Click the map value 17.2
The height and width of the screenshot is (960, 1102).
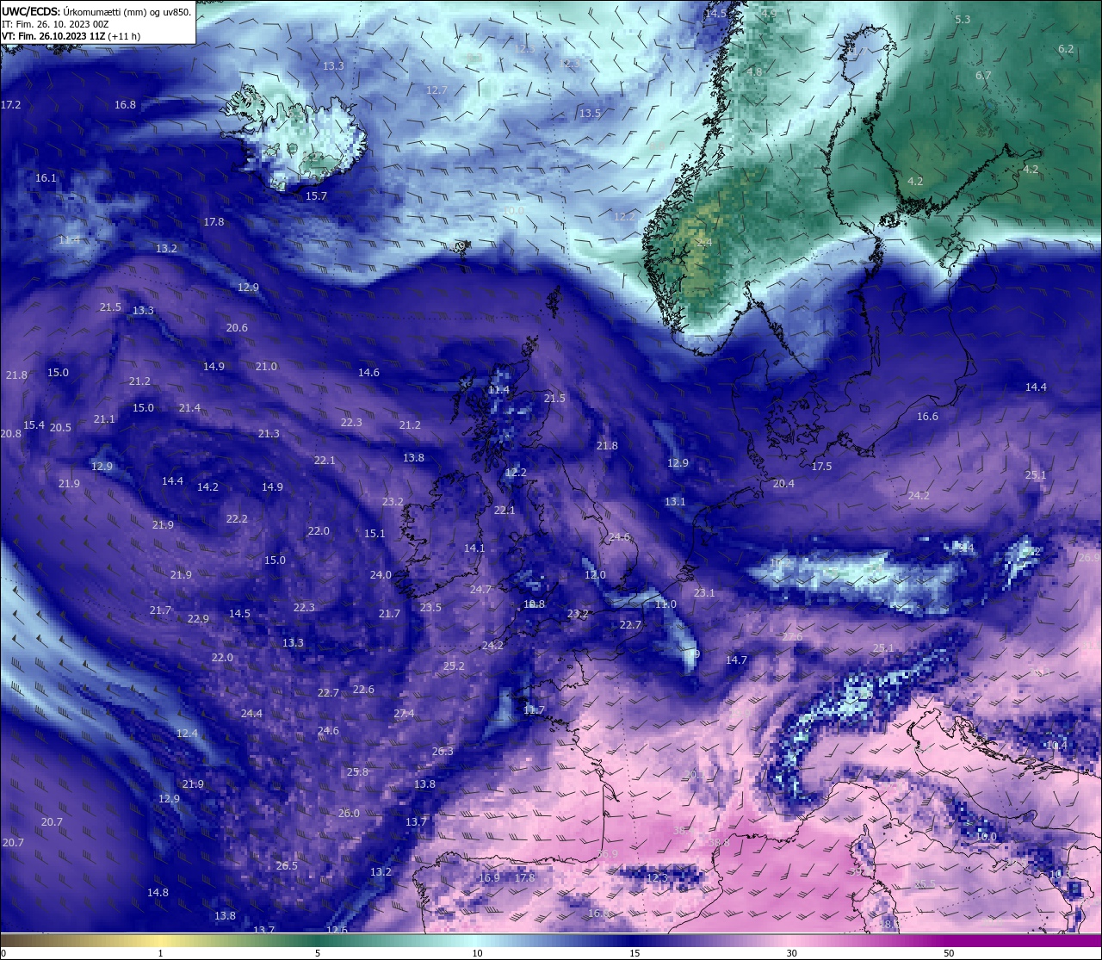pyautogui.click(x=10, y=104)
